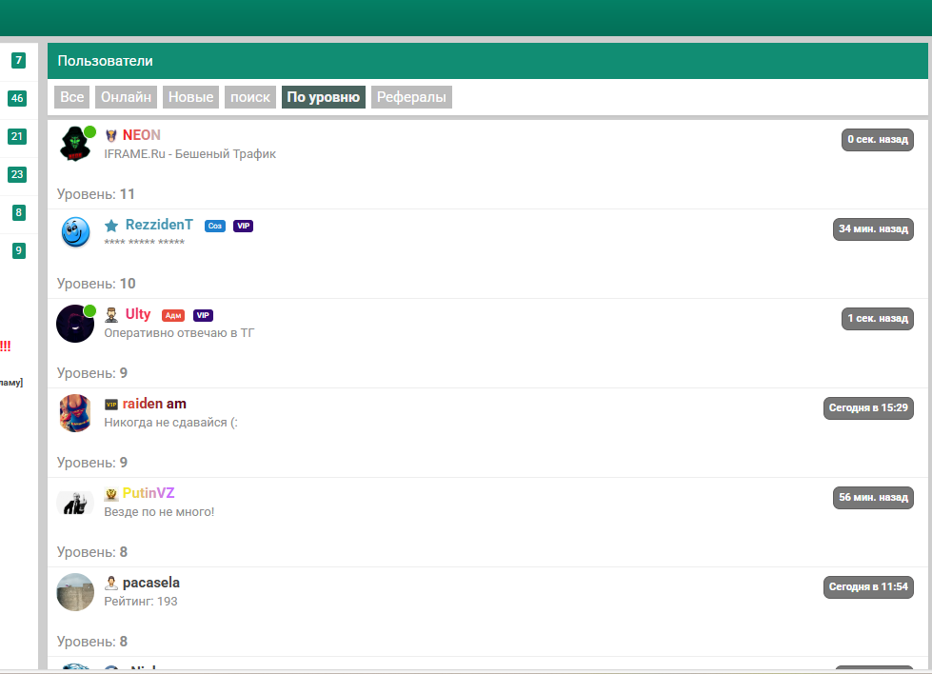Open the Рефералы tab
The image size is (932, 674).
pyautogui.click(x=411, y=97)
